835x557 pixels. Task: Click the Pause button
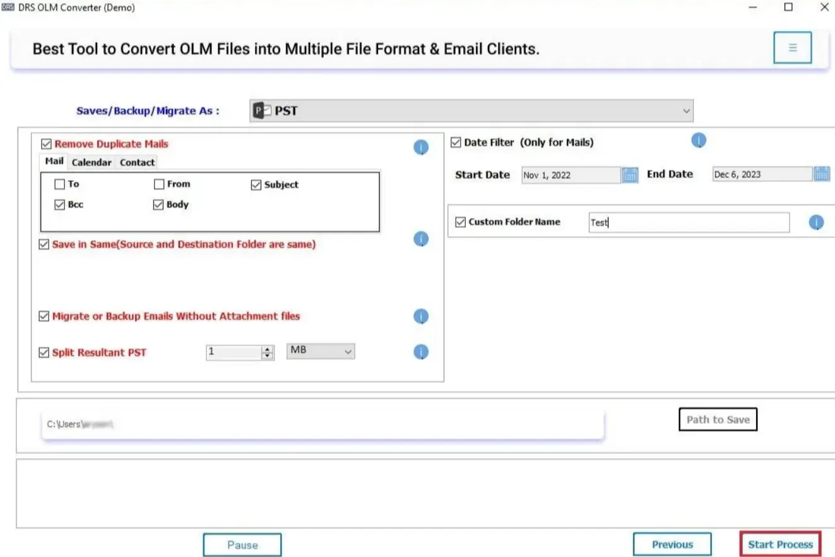click(x=242, y=545)
